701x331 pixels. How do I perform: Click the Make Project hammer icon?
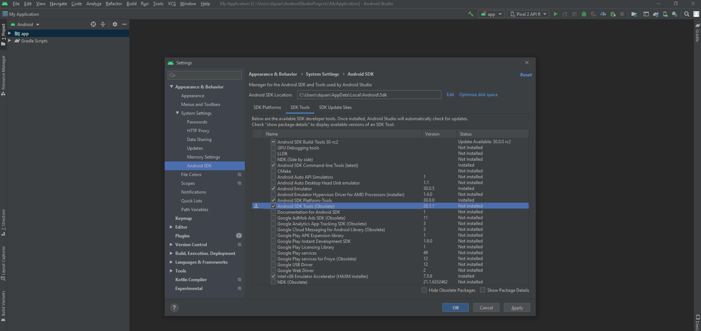pos(470,14)
